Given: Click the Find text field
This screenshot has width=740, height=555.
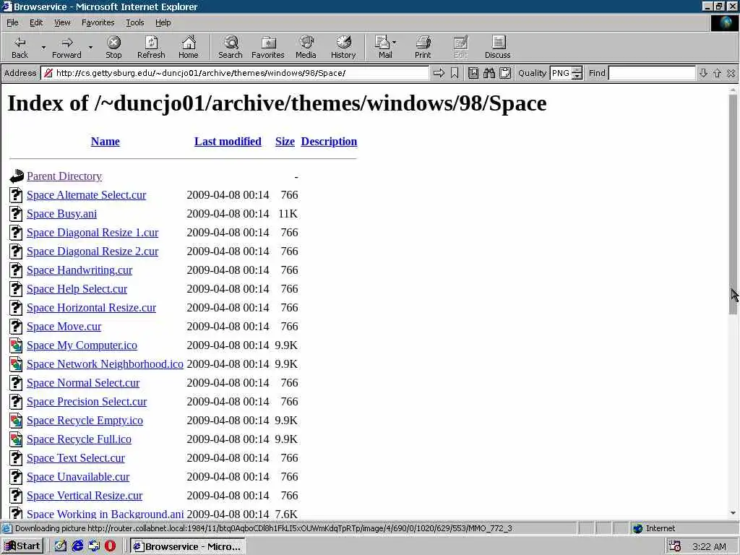Looking at the screenshot, I should coord(652,73).
